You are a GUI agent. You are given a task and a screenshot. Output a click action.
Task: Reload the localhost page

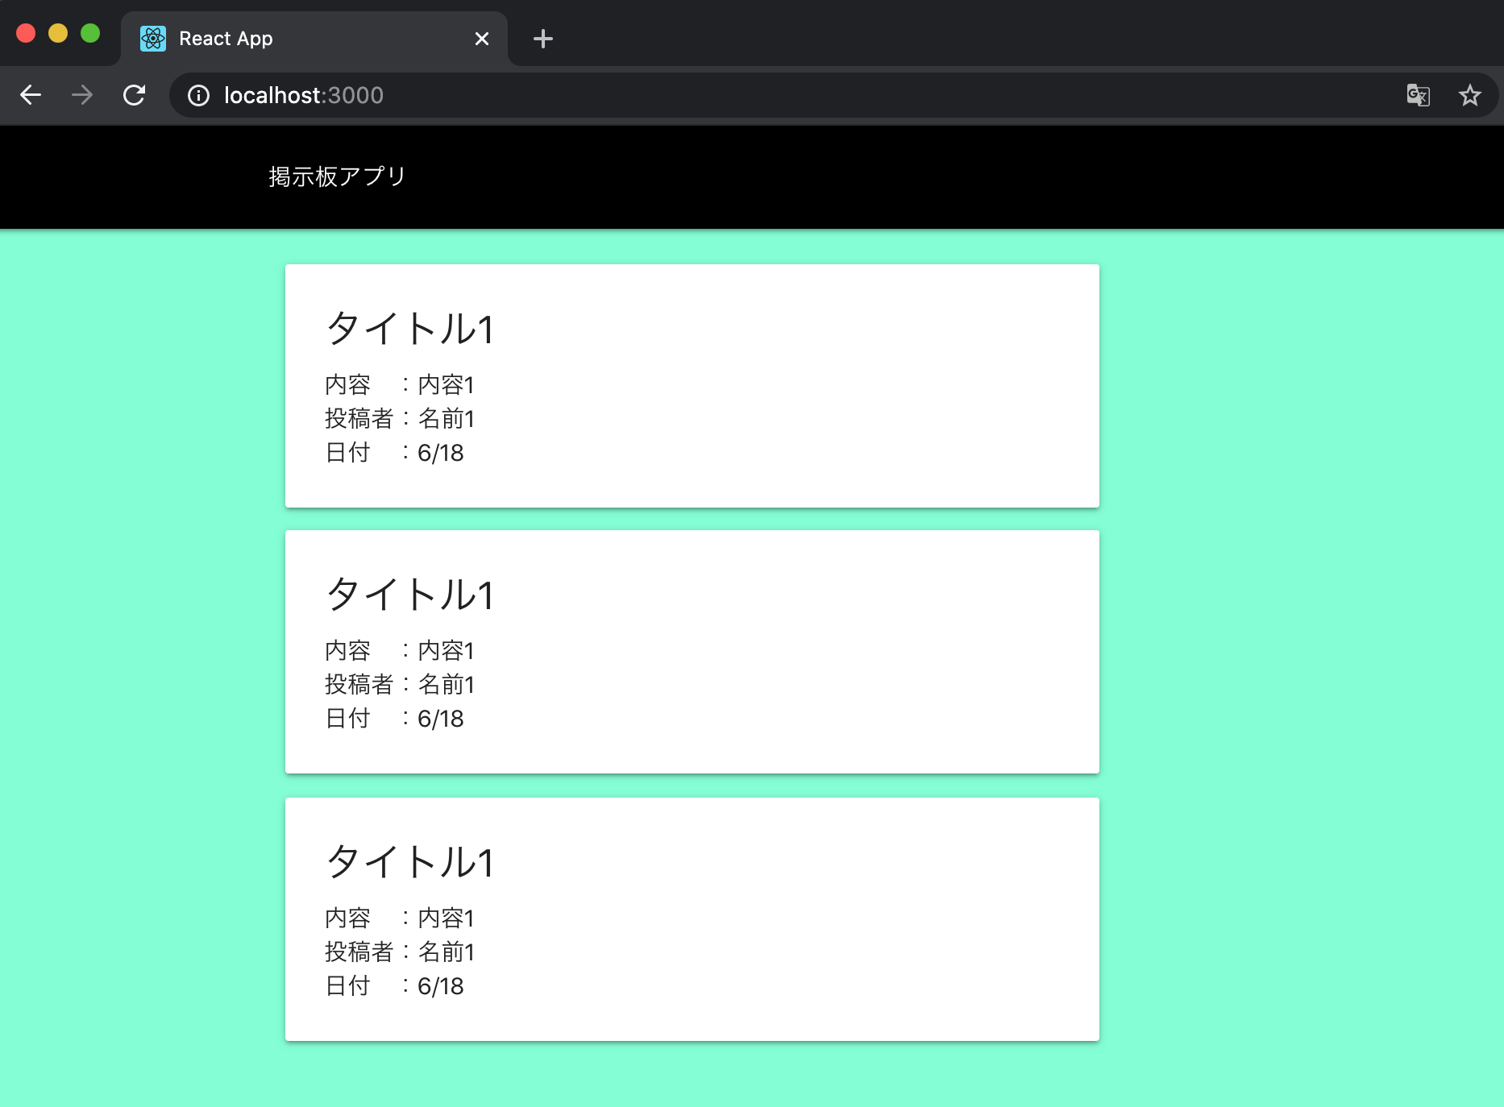point(134,95)
